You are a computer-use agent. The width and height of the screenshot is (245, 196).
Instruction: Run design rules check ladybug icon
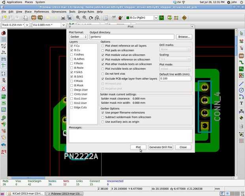(120, 18)
